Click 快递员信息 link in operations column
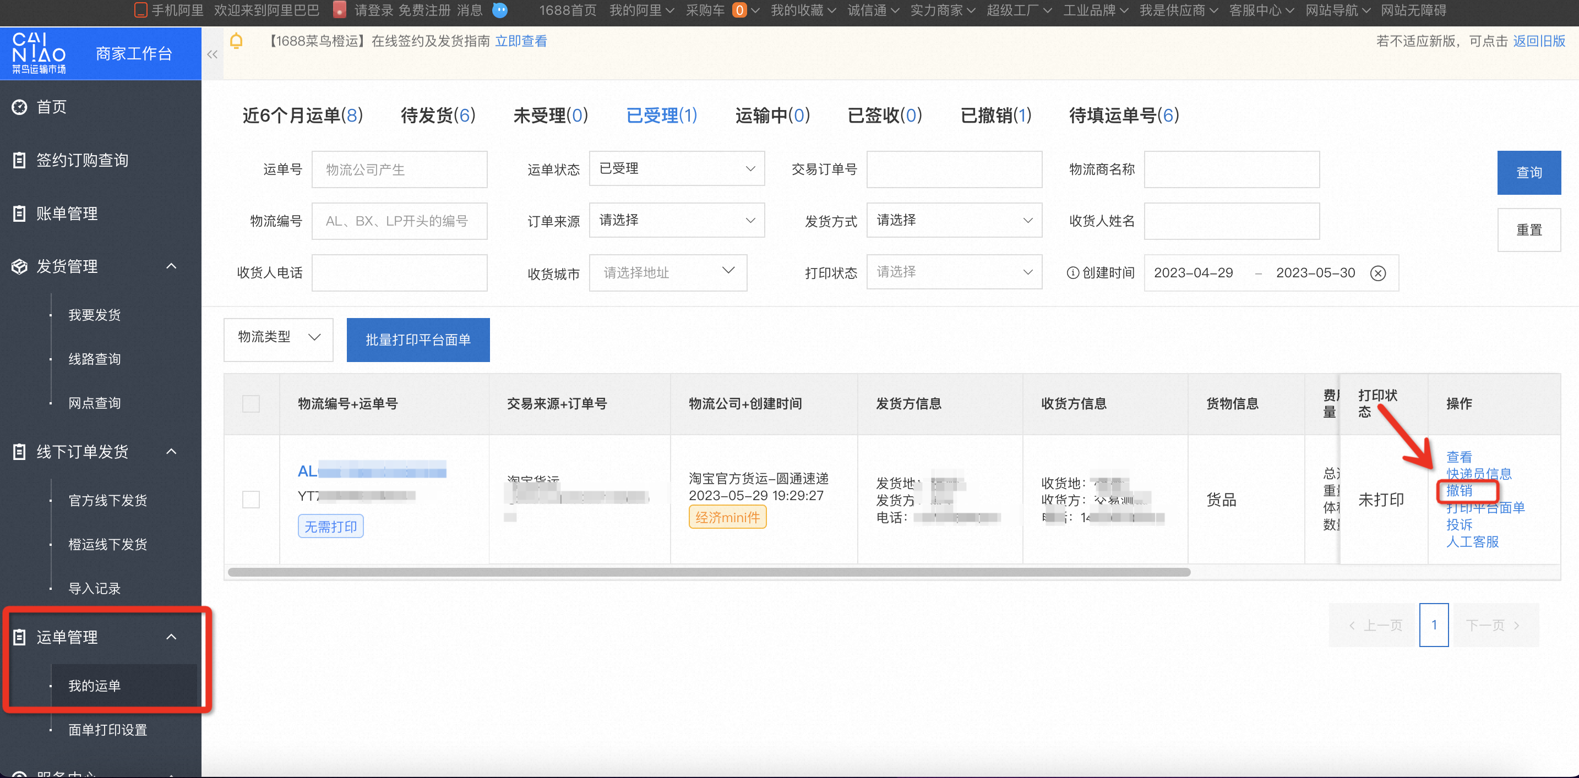The image size is (1579, 778). pyautogui.click(x=1478, y=474)
